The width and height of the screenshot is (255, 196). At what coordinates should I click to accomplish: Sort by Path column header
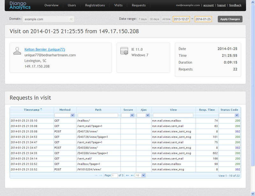98,110
